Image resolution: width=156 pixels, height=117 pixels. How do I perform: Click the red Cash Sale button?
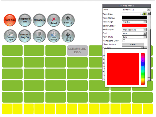tap(10, 20)
